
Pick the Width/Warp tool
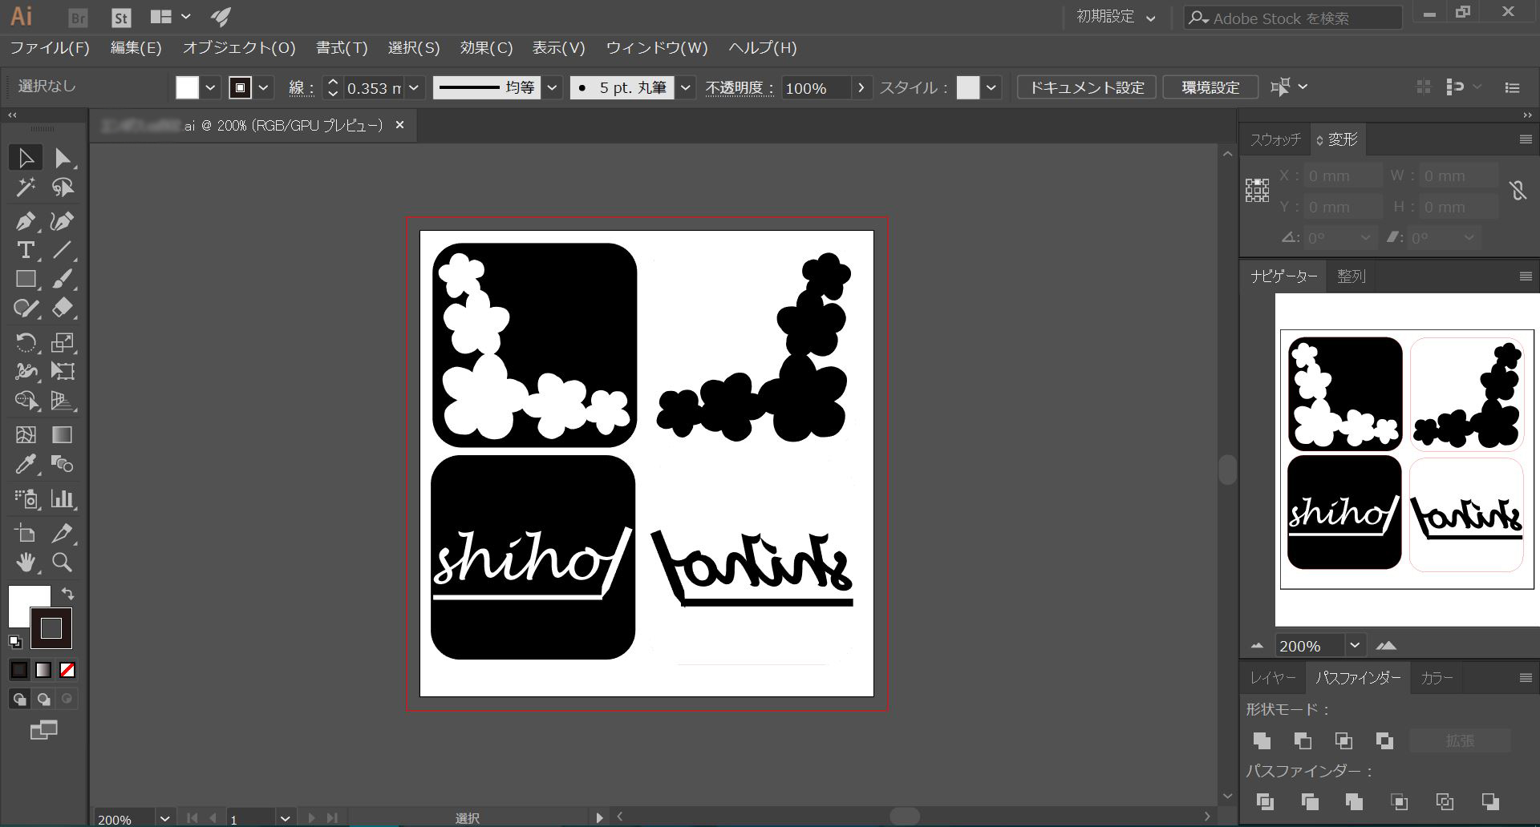(26, 371)
